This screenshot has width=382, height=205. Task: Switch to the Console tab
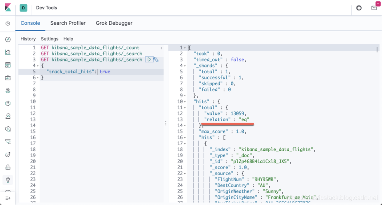30,23
